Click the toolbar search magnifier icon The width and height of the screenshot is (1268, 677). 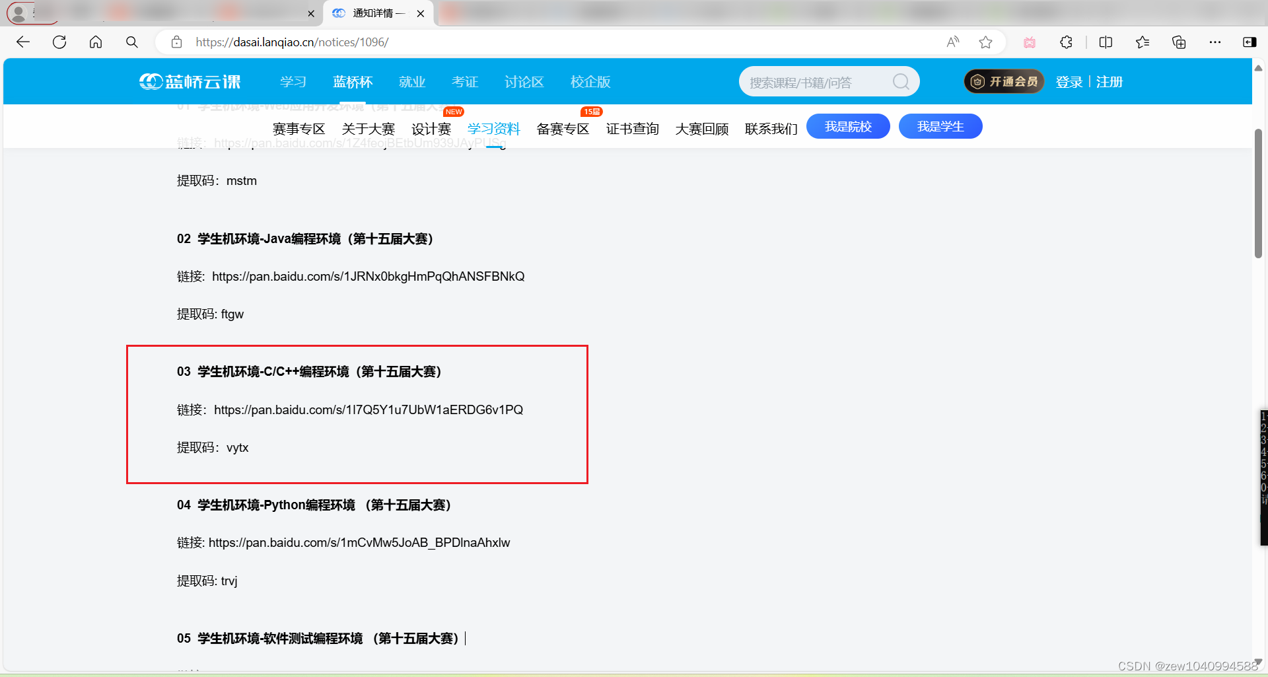click(132, 42)
